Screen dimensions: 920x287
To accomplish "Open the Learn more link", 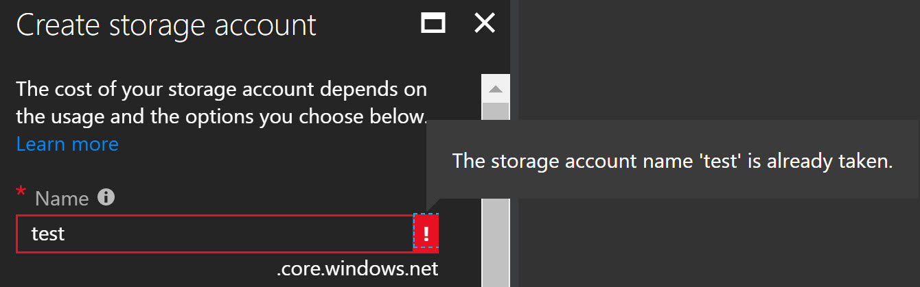I will tap(67, 144).
